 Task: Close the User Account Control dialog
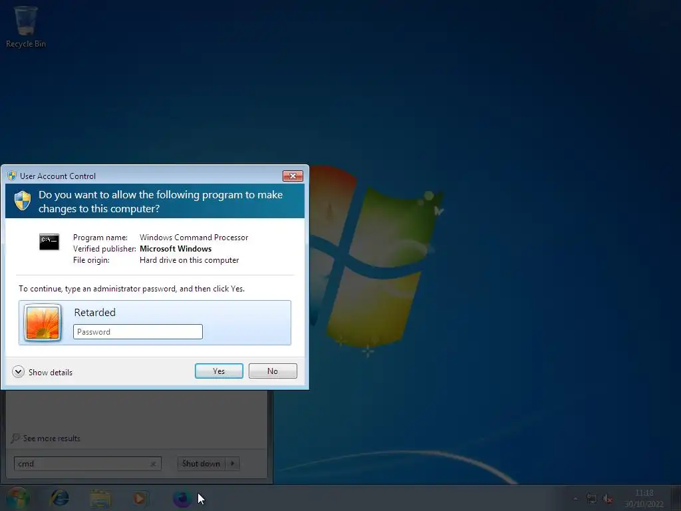293,176
